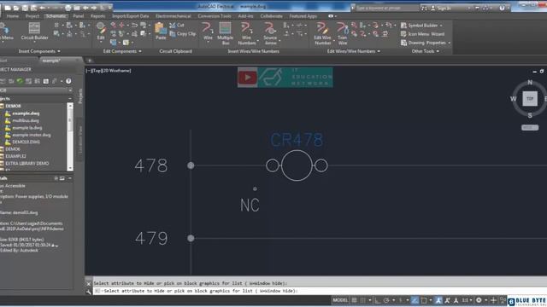Open the Project ribbon tab

pos(32,16)
